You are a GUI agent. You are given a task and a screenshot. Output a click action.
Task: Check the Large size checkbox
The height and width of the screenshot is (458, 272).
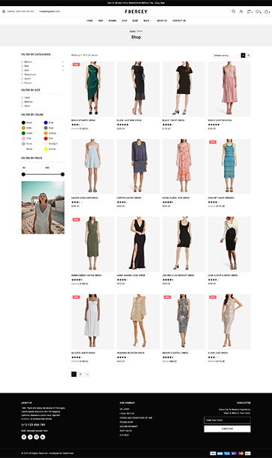coord(23,98)
